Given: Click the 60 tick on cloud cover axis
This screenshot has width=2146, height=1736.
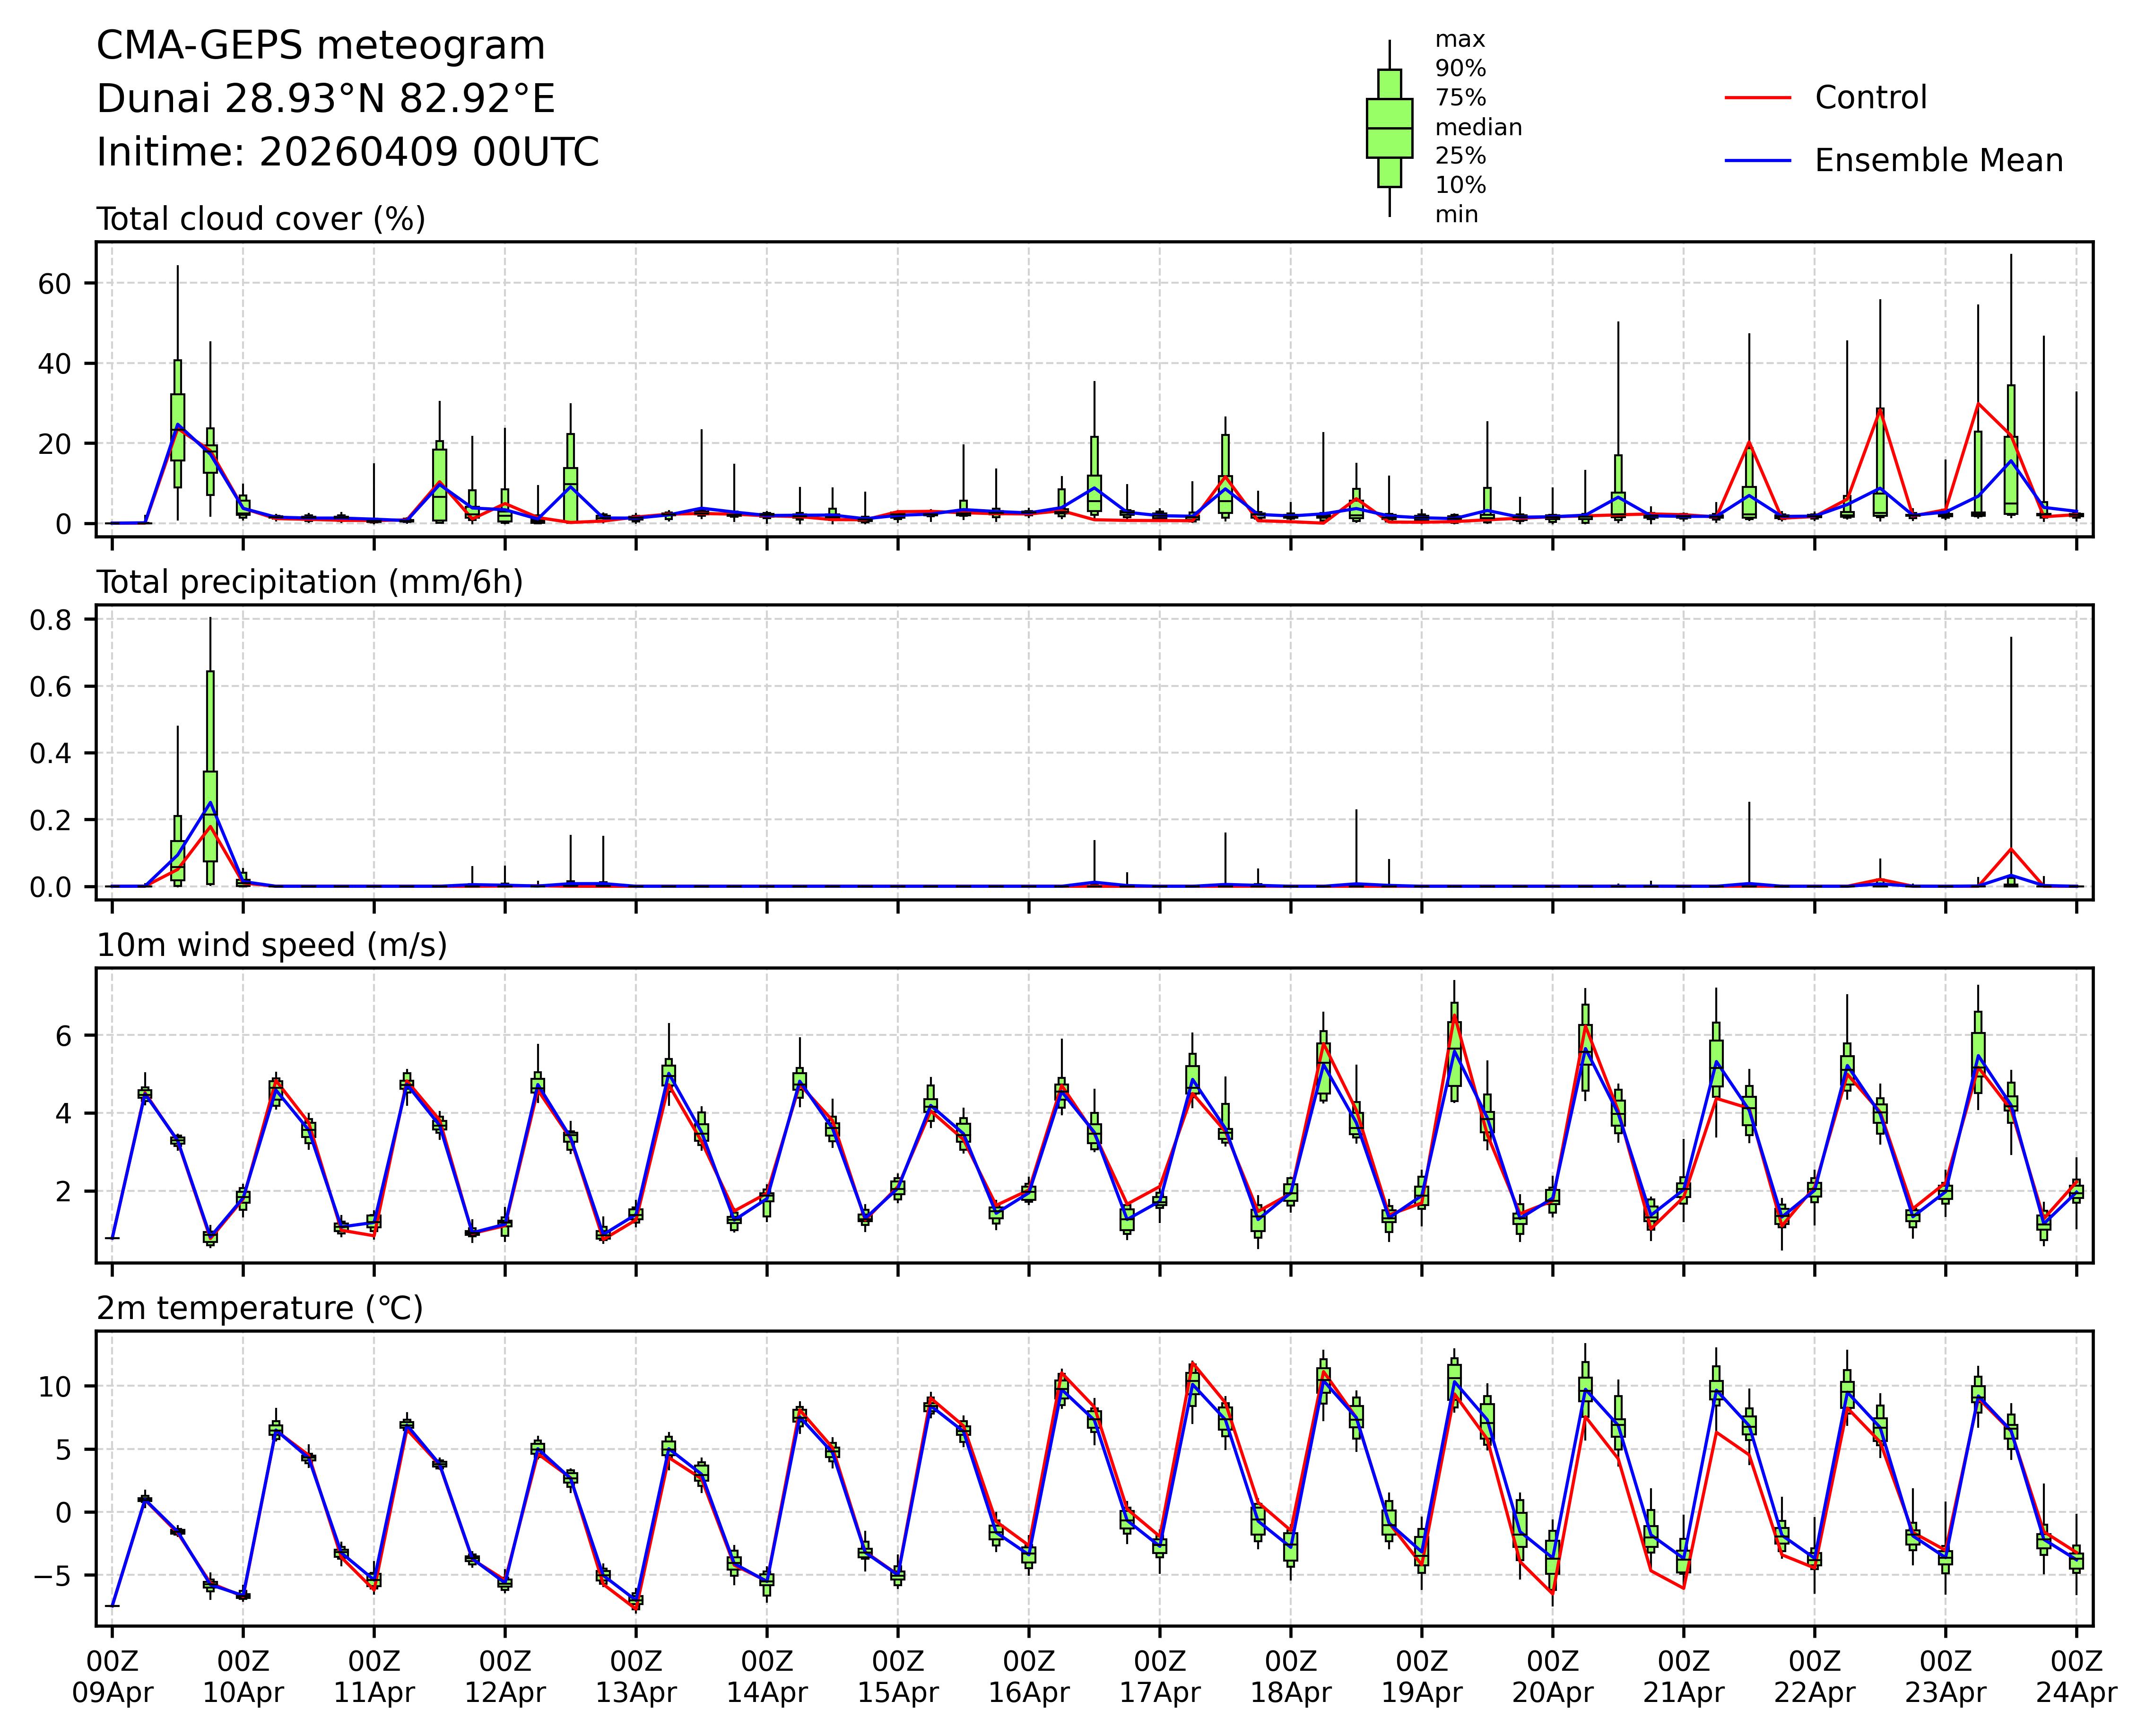Looking at the screenshot, I should point(56,284).
